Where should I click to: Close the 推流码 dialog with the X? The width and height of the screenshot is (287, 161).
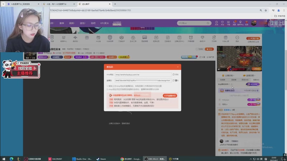178,67
